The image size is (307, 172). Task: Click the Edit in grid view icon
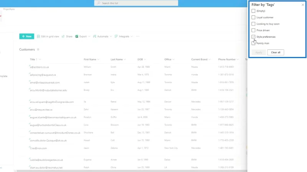coord(38,36)
